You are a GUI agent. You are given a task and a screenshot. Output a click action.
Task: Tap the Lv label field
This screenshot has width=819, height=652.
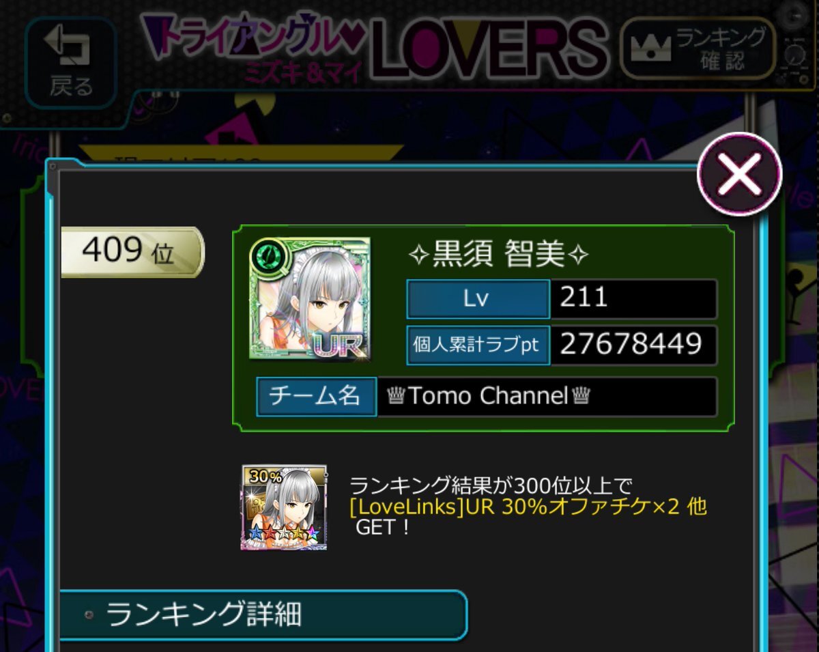(478, 298)
